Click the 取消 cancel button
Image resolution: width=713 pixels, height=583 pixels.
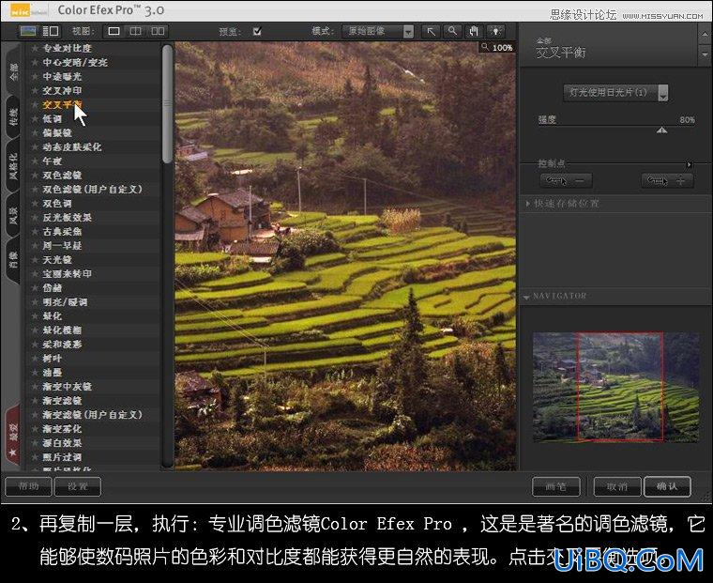(x=617, y=487)
